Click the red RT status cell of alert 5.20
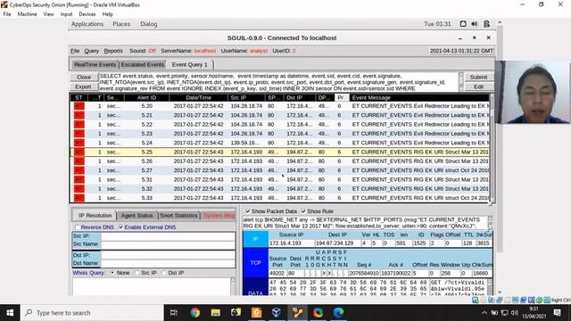Screen dimensions: 571x321 click(x=79, y=106)
